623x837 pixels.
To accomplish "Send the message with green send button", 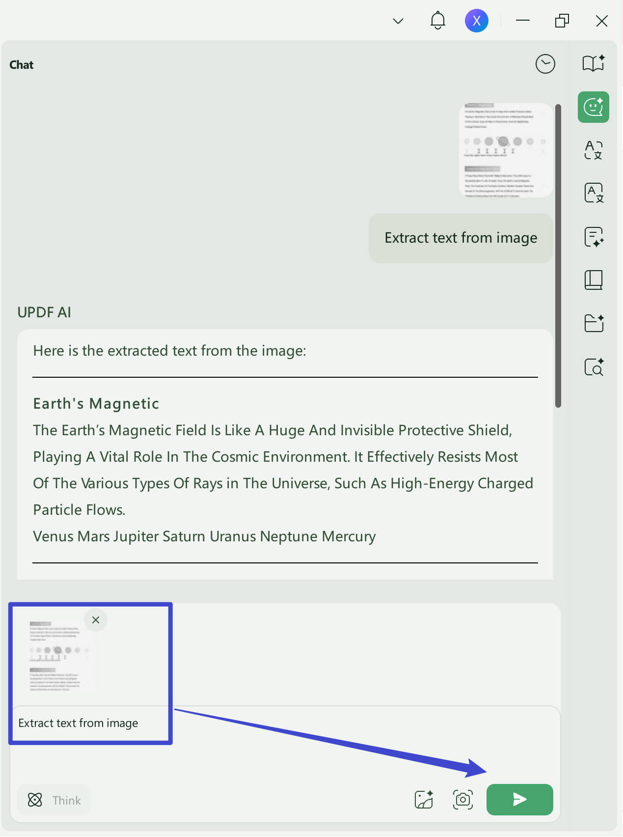I will [519, 800].
